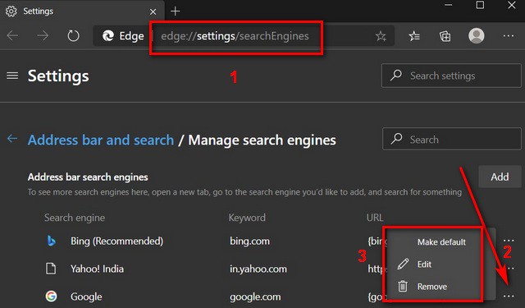Go to Address bar and search link
Image resolution: width=525 pixels, height=308 pixels.
101,140
